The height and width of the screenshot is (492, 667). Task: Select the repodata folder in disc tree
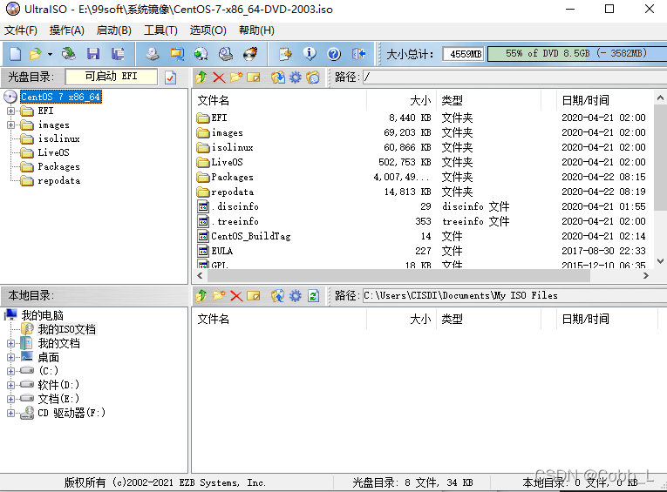coord(58,180)
